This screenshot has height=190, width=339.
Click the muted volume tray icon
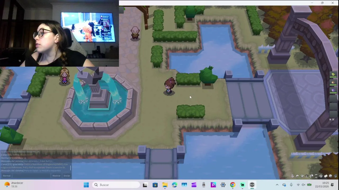pyautogui.click(x=304, y=185)
